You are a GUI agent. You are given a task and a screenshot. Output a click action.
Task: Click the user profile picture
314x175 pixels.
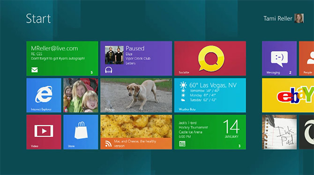coord(299,18)
